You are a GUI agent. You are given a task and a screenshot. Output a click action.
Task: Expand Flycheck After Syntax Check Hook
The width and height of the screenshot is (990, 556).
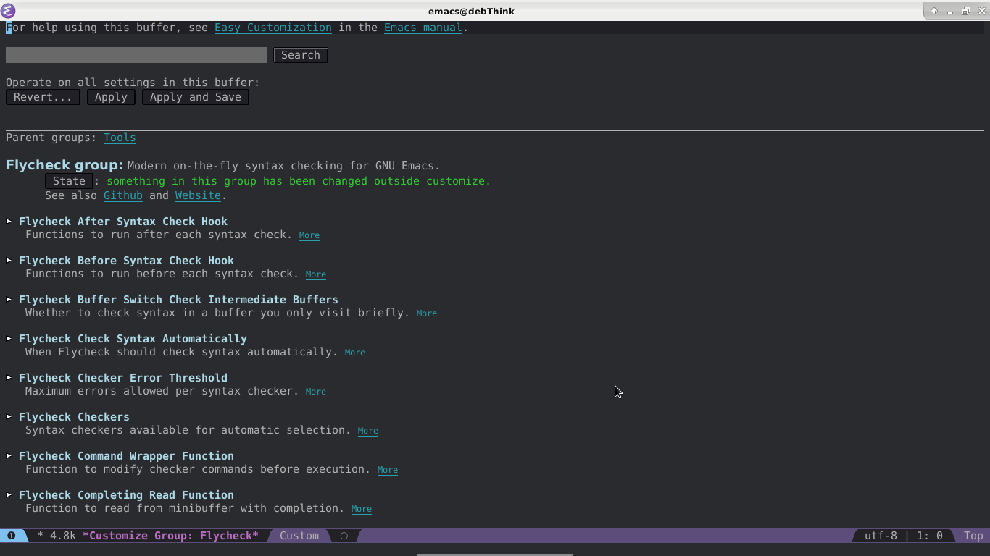[9, 222]
